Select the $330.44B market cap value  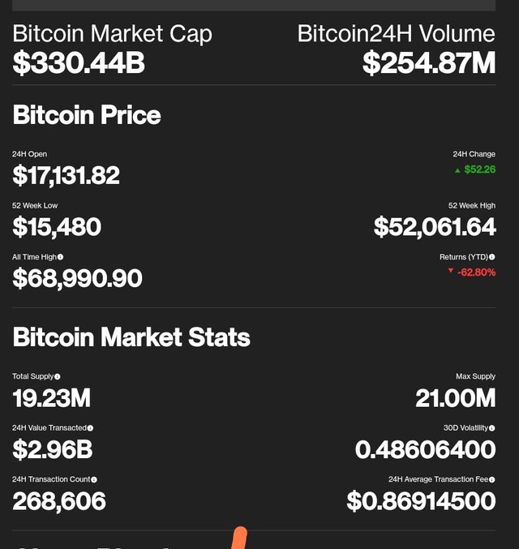click(x=79, y=63)
